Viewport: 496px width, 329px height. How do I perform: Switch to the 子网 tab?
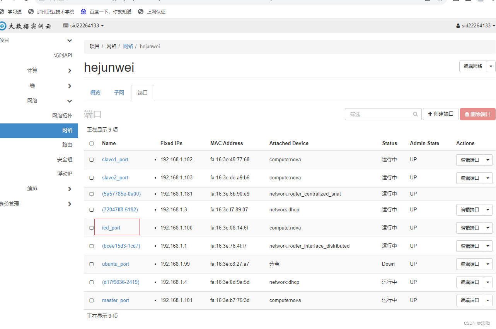(x=119, y=93)
